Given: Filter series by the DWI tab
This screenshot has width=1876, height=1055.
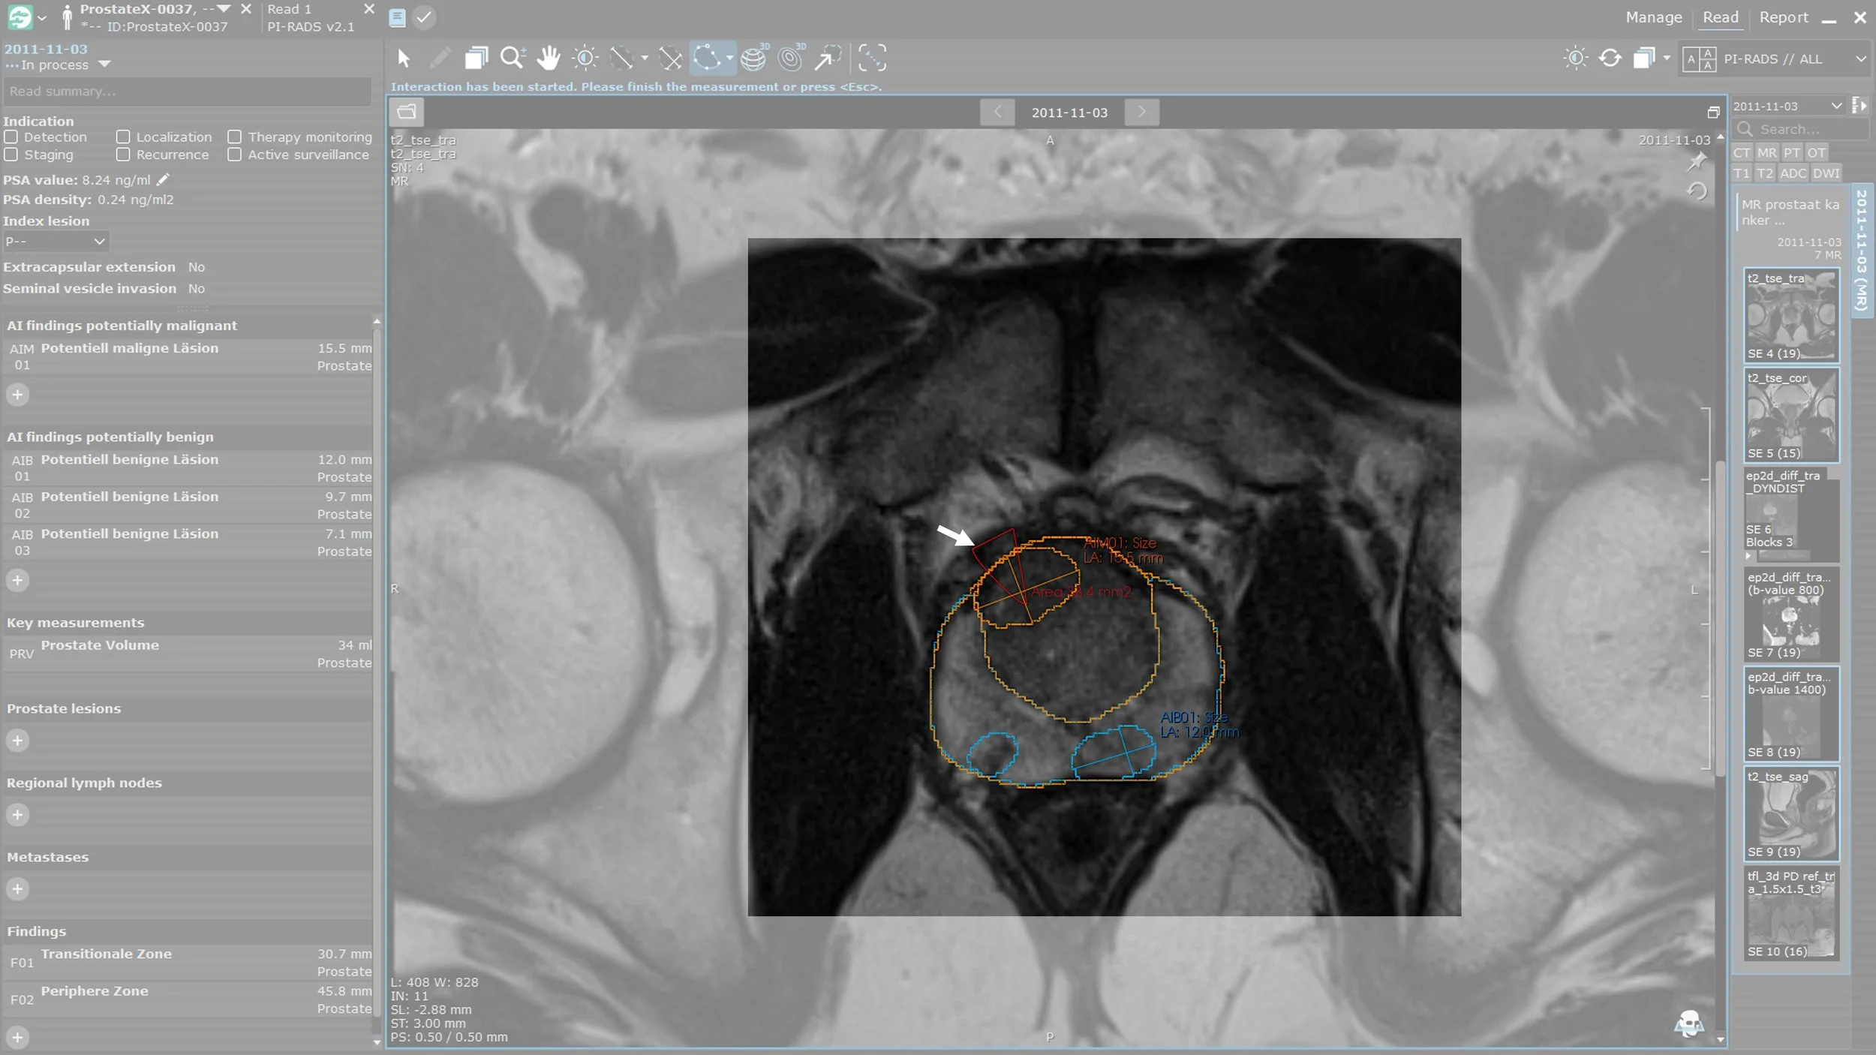Looking at the screenshot, I should (1826, 173).
